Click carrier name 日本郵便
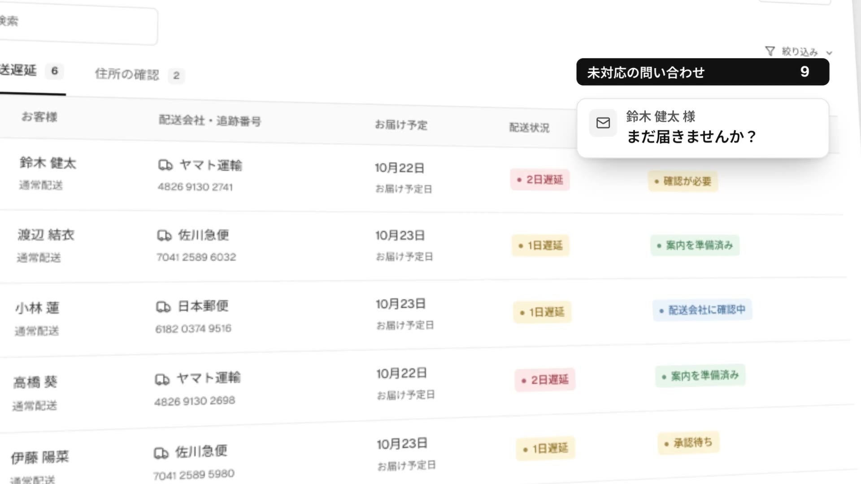 click(203, 306)
